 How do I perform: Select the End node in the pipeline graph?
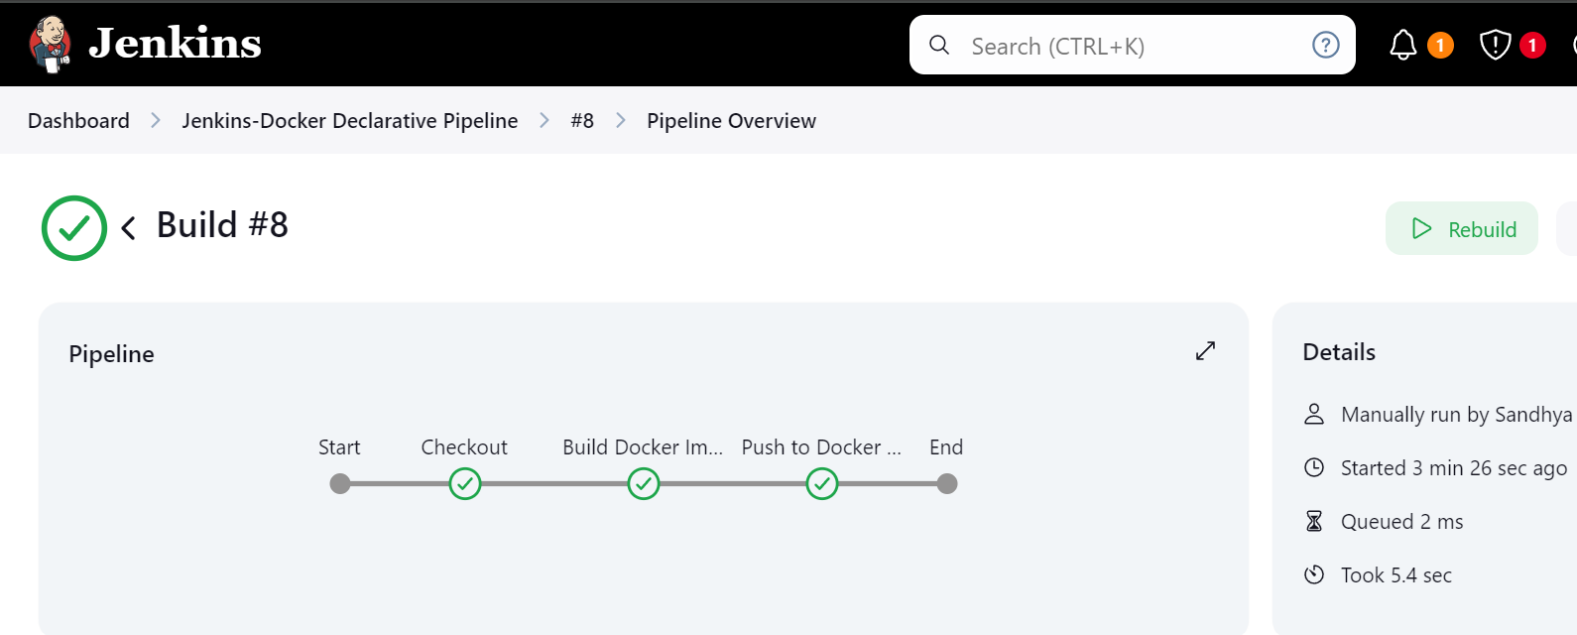pyautogui.click(x=947, y=484)
